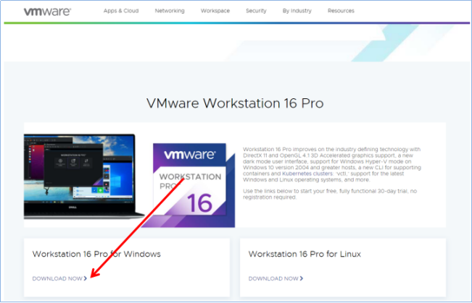472x303 pixels.
Task: Select the Workstation 16 Pro for Windows title
Action: (96, 254)
